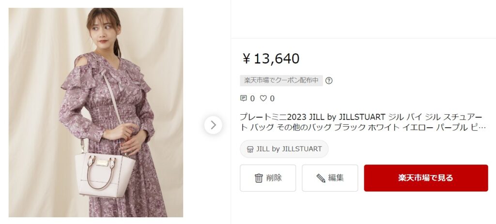This screenshot has height=224, width=496.
Task: Click the comment count number beside the bubble
Action: (x=252, y=99)
